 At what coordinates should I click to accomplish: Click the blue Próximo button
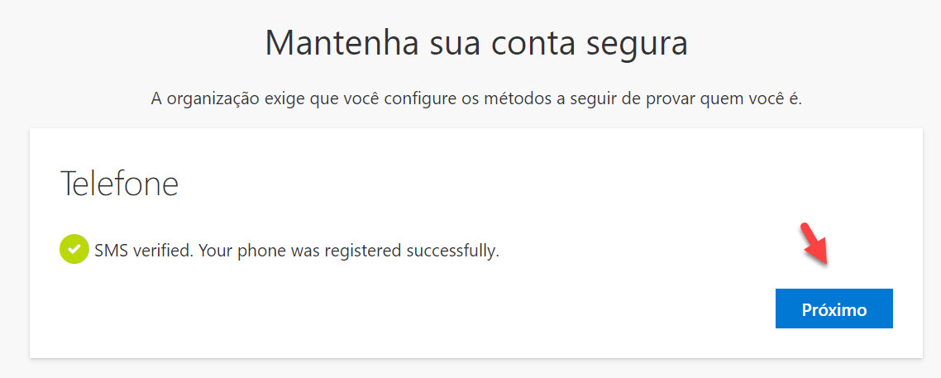834,309
